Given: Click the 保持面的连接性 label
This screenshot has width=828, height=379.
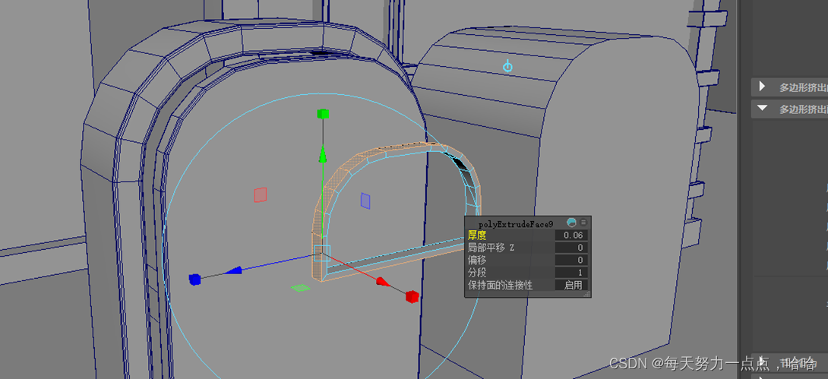Looking at the screenshot, I should click(x=500, y=286).
